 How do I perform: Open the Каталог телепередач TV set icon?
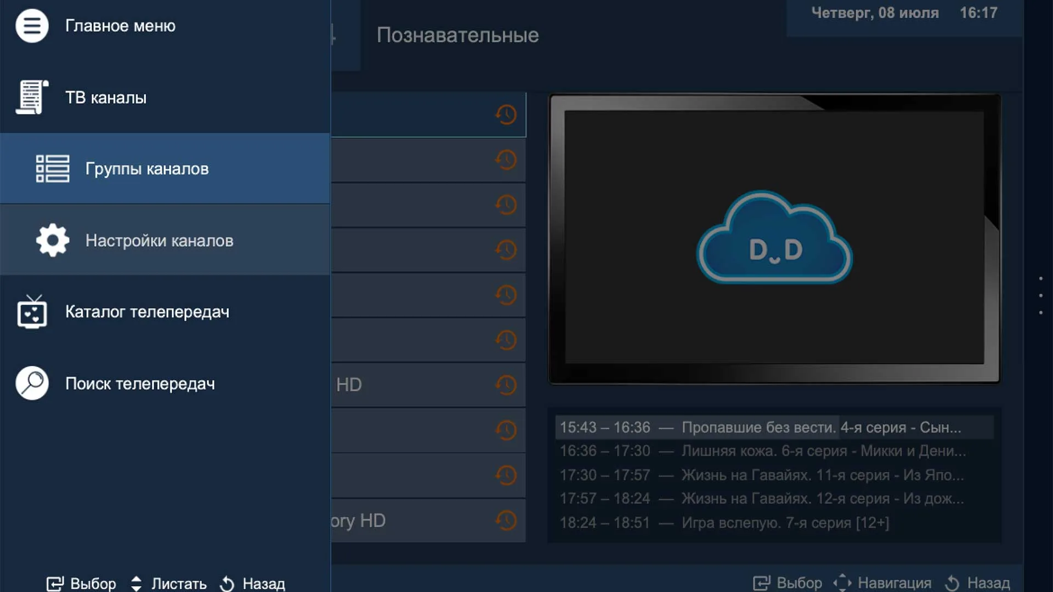(33, 311)
